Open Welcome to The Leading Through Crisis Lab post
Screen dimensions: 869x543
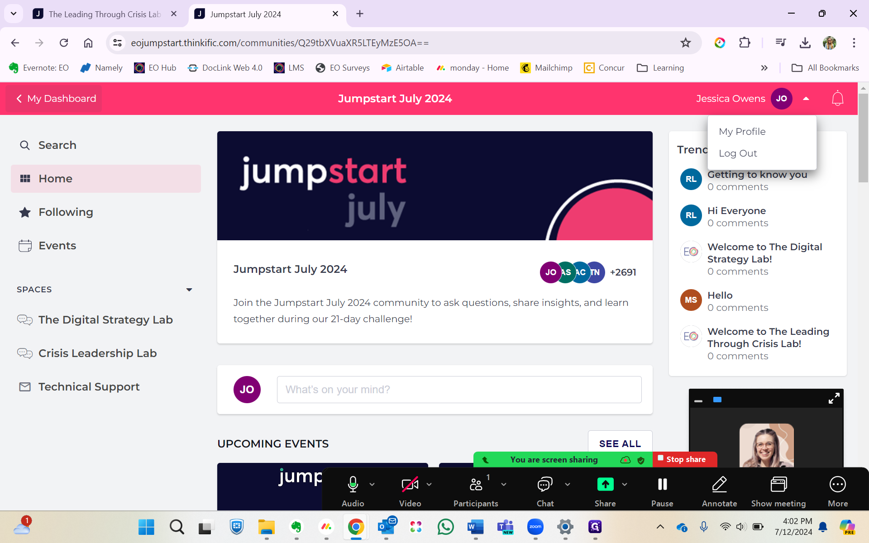point(768,338)
